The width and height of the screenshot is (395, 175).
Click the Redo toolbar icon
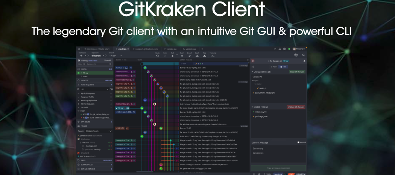click(x=165, y=56)
